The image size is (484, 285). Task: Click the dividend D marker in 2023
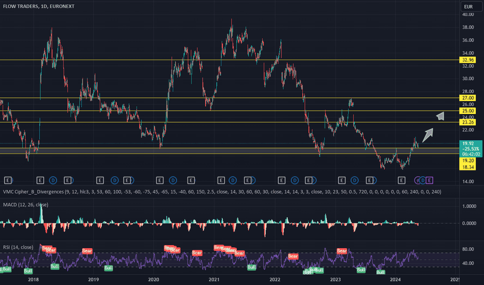click(354, 180)
